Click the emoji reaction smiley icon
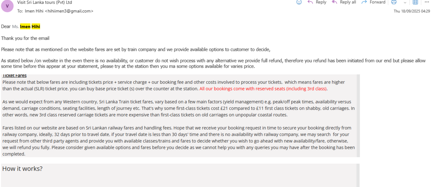The width and height of the screenshot is (435, 187). click(299, 2)
